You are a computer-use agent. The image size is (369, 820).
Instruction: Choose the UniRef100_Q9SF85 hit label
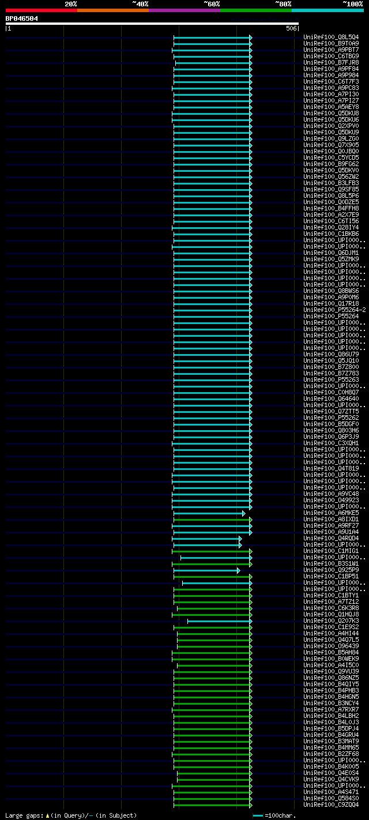point(331,189)
